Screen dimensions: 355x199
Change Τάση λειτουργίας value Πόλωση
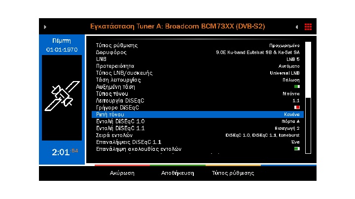click(291, 80)
